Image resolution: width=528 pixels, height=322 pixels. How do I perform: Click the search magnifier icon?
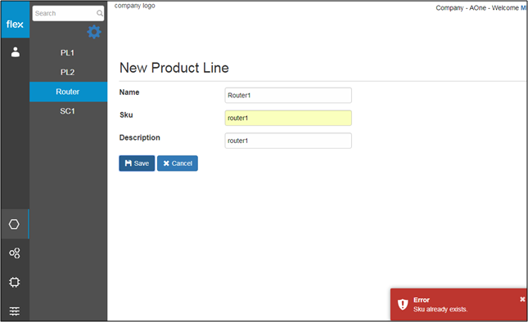click(x=100, y=13)
